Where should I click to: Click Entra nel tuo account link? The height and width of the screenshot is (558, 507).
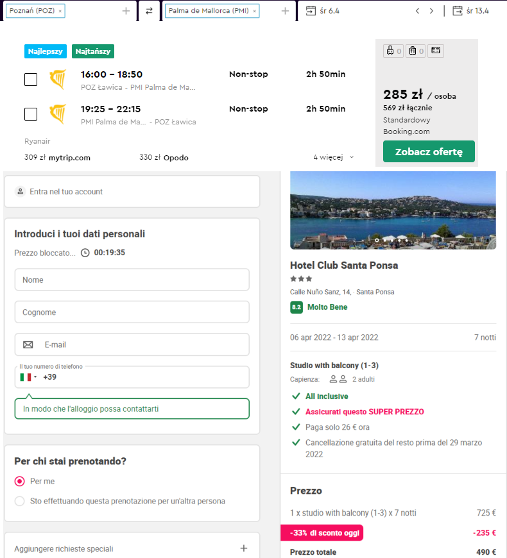click(x=66, y=192)
